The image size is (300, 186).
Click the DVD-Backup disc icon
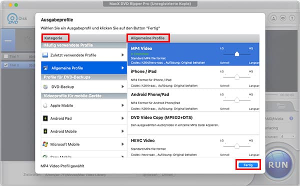(45, 87)
